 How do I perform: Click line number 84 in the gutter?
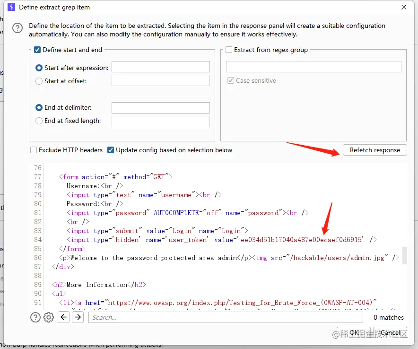[38, 240]
